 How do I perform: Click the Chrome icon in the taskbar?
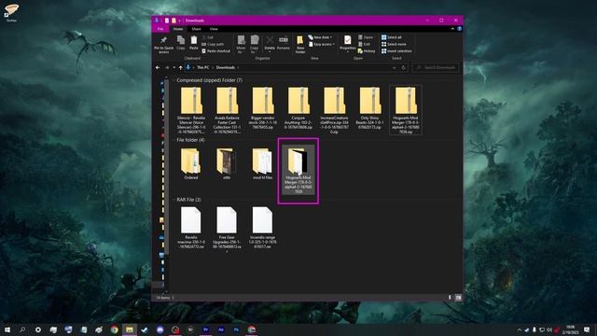pos(114,329)
